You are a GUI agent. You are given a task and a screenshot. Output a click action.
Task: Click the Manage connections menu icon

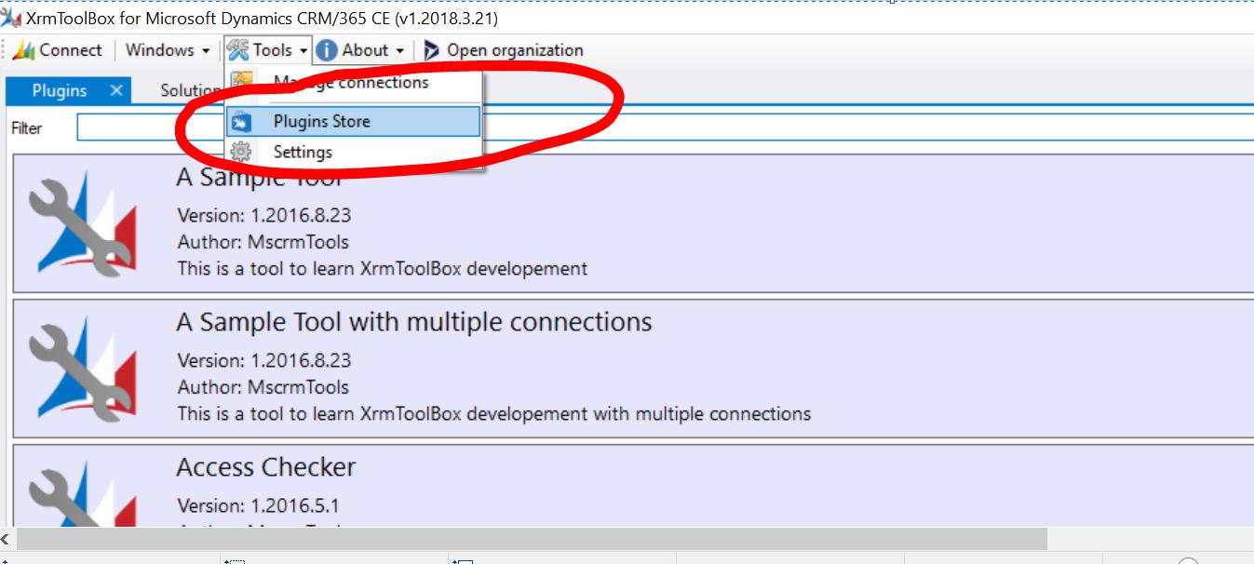(241, 82)
